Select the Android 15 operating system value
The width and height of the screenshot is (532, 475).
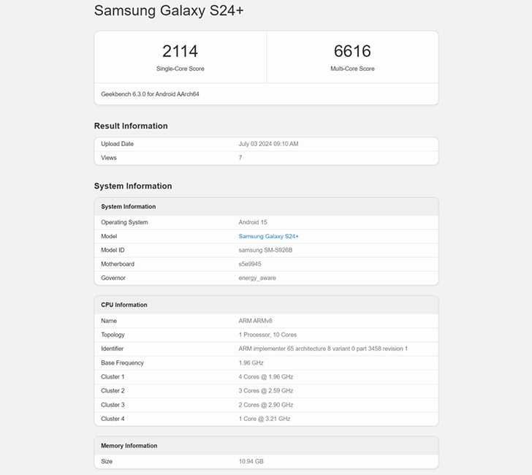coord(253,222)
